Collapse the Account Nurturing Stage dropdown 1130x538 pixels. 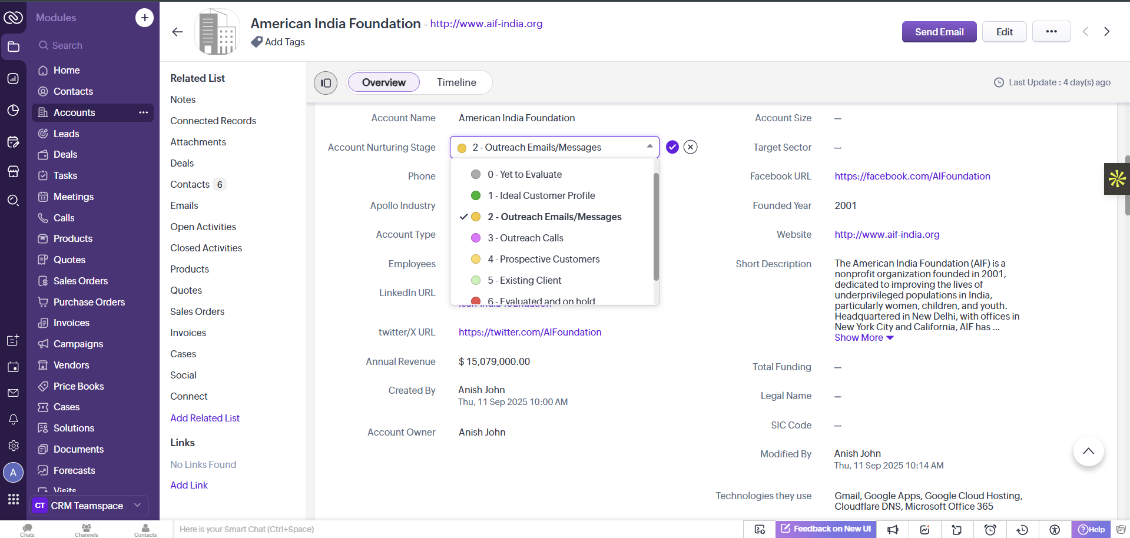pyautogui.click(x=649, y=147)
